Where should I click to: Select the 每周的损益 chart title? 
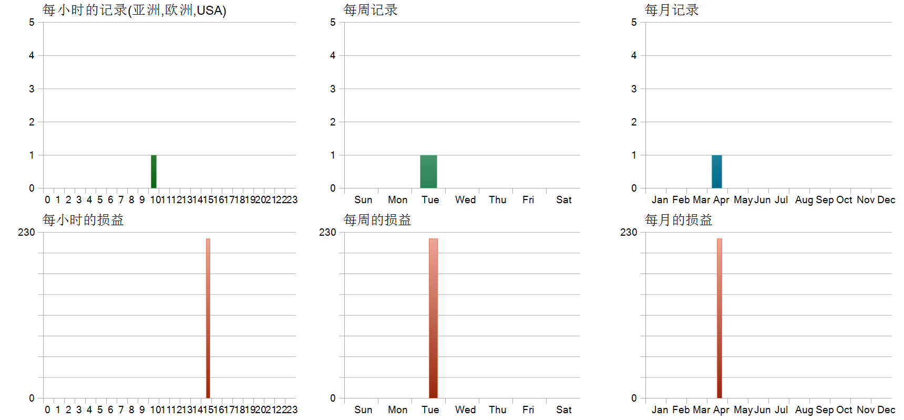click(377, 220)
